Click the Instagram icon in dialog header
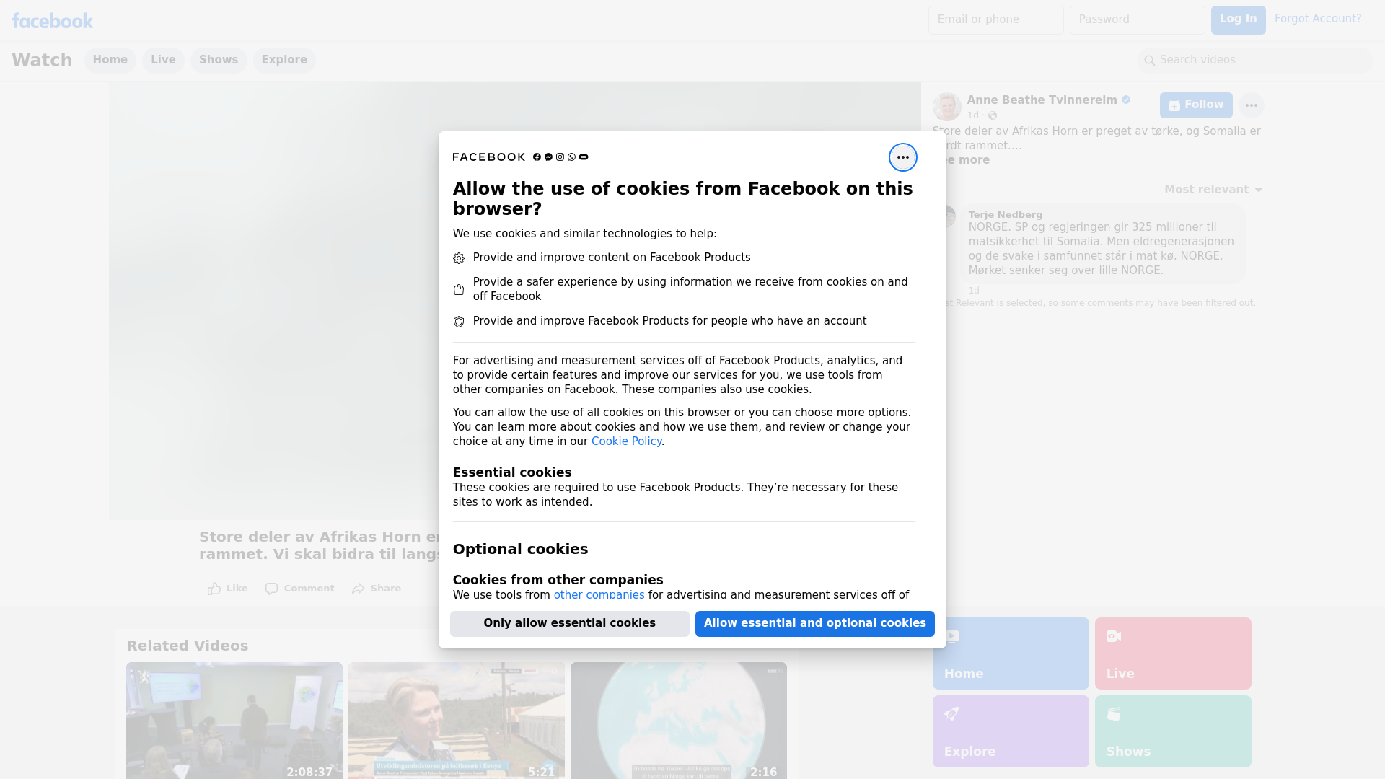The width and height of the screenshot is (1385, 779). point(560,157)
